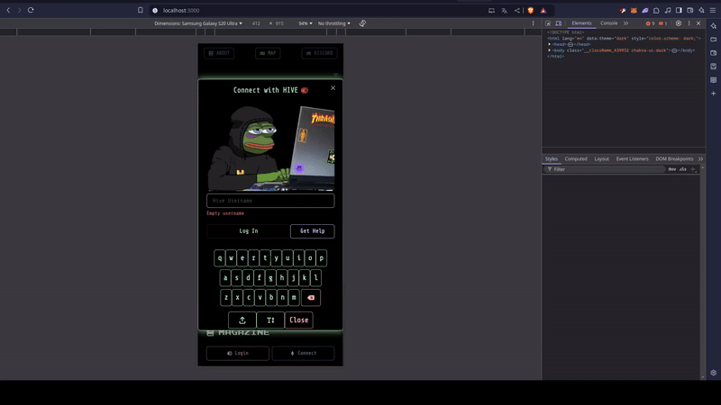
Task: Click the Hive Username input field
Action: [270, 201]
